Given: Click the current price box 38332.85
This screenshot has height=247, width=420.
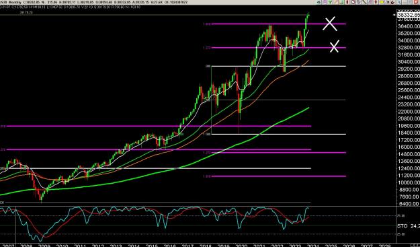Looking at the screenshot, I should click(x=409, y=15).
